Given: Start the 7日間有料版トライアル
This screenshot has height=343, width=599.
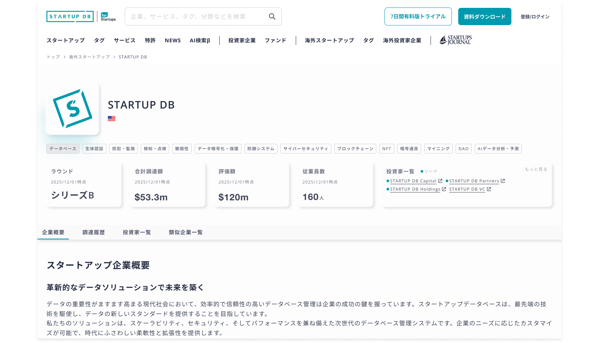Looking at the screenshot, I should [418, 16].
